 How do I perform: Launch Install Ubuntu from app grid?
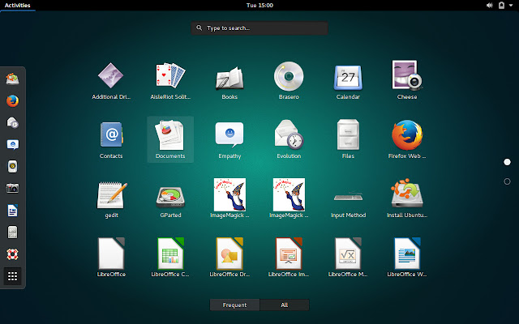407,198
